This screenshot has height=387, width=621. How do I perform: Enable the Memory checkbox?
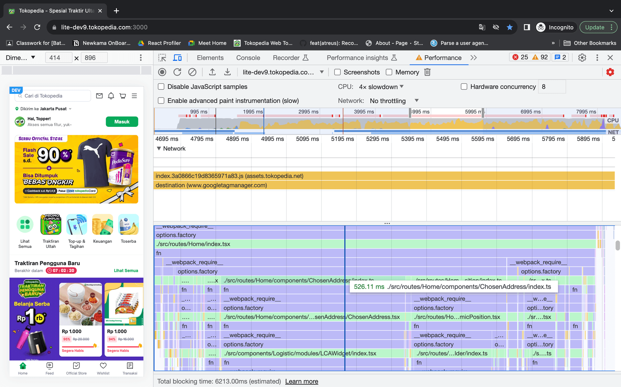[x=389, y=72]
